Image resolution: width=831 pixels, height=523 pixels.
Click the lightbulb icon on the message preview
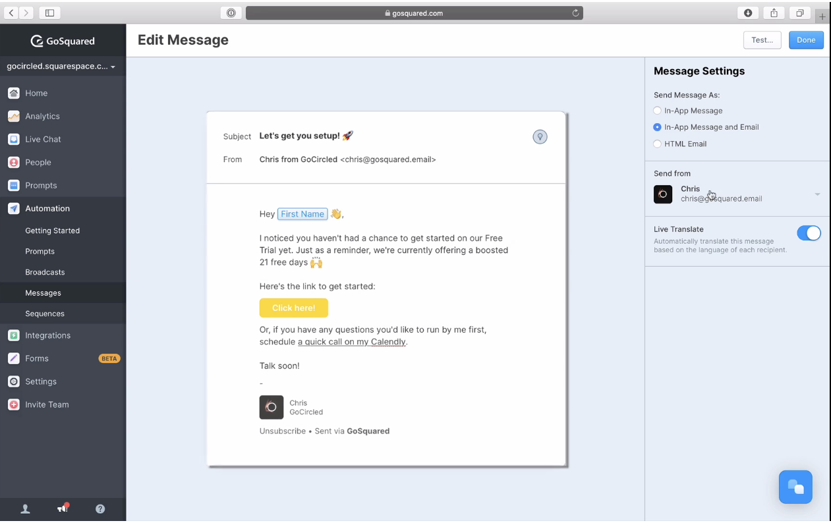pos(540,136)
